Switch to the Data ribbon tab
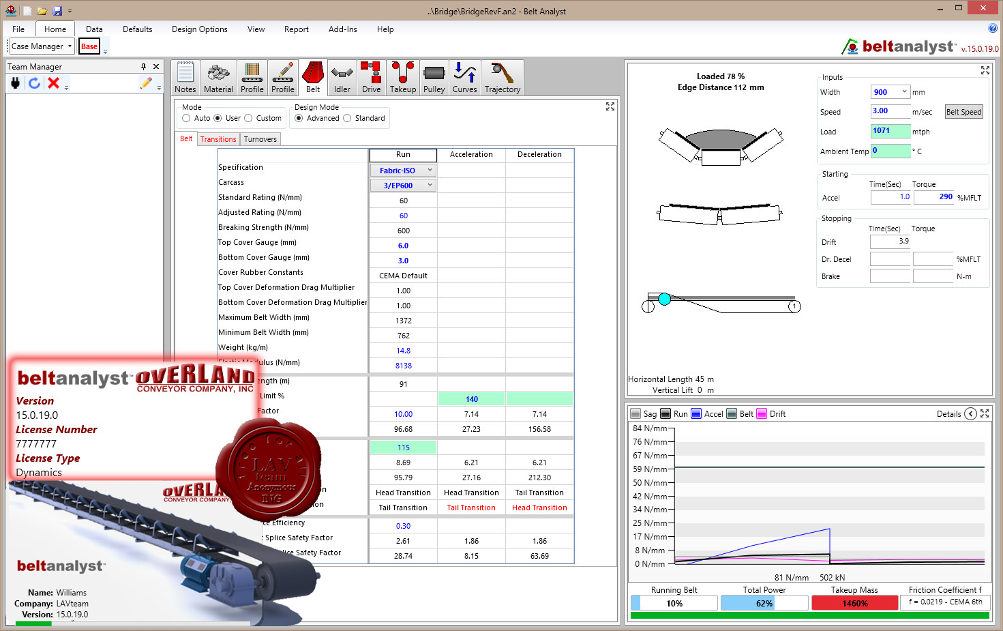 pyautogui.click(x=94, y=29)
